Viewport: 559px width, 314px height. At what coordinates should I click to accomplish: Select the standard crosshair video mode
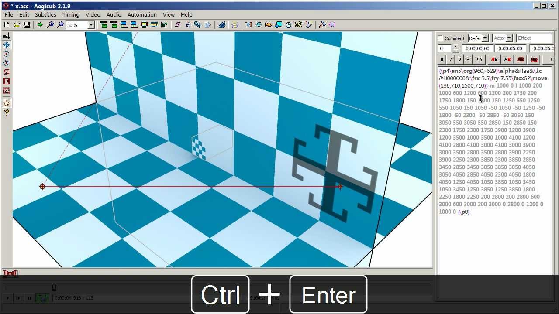[x=7, y=36]
